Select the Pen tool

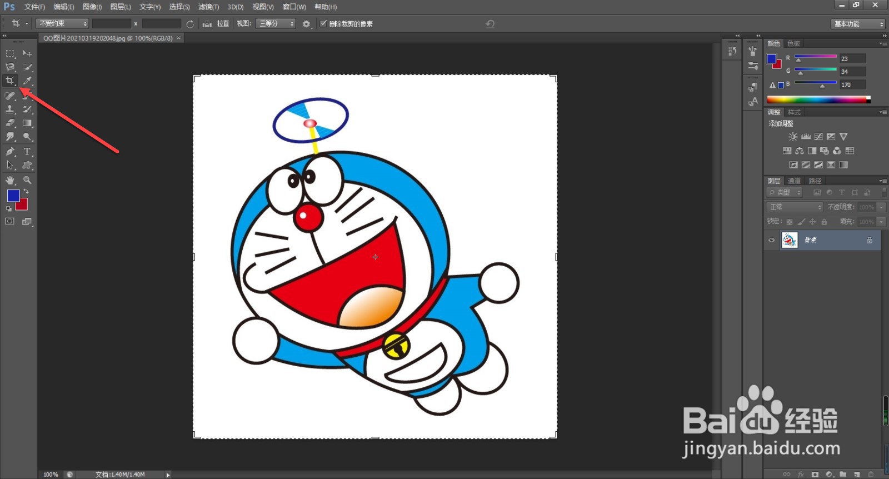point(10,151)
